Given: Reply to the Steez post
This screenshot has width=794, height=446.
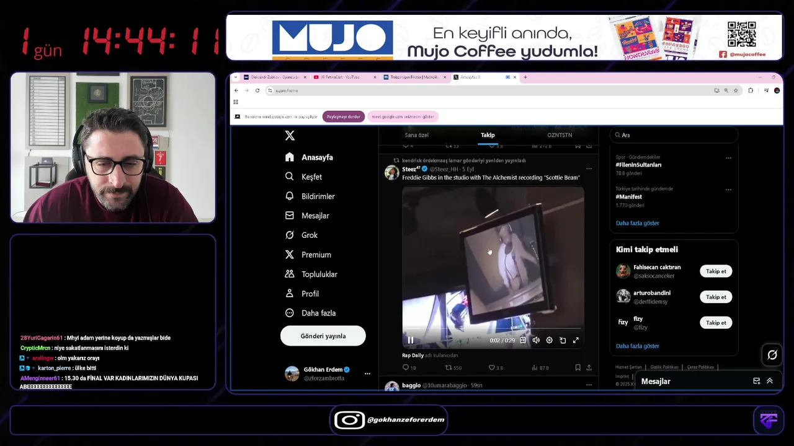Looking at the screenshot, I should [x=409, y=367].
